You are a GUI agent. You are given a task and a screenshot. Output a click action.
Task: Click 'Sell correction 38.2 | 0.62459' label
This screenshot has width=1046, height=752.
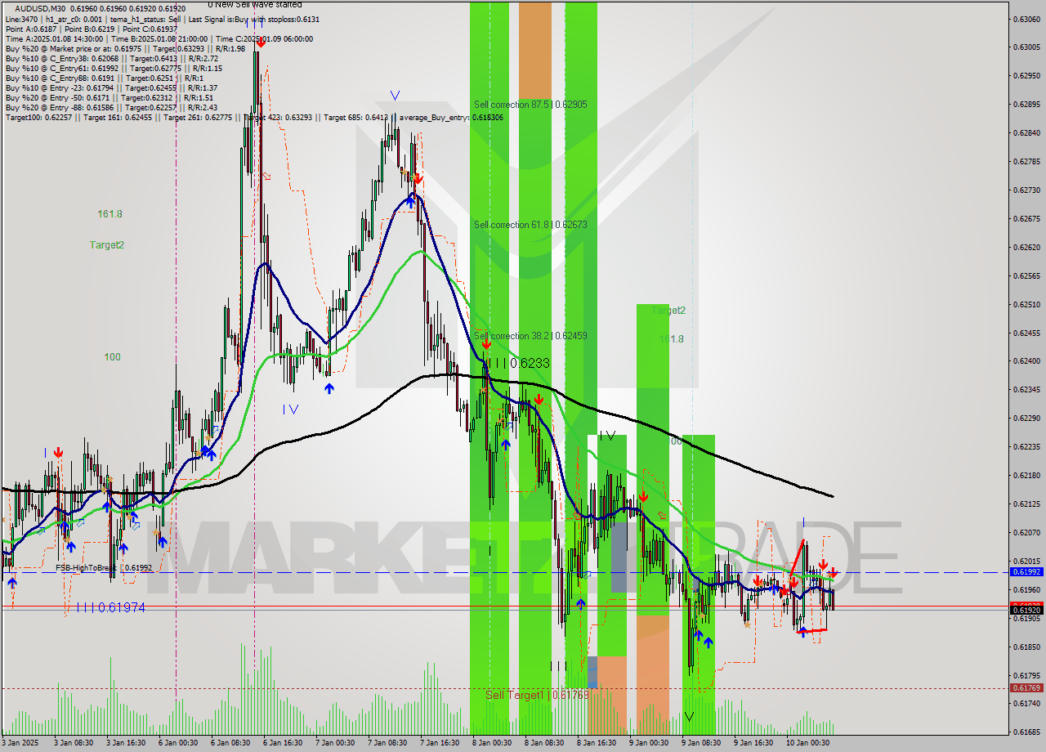tap(530, 336)
